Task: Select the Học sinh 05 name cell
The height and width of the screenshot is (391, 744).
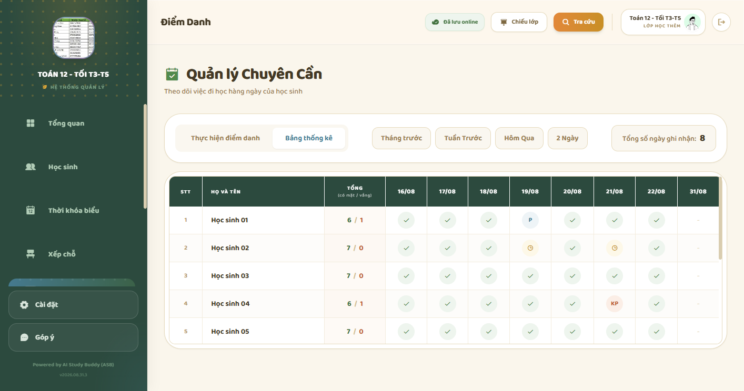Action: tap(263, 332)
